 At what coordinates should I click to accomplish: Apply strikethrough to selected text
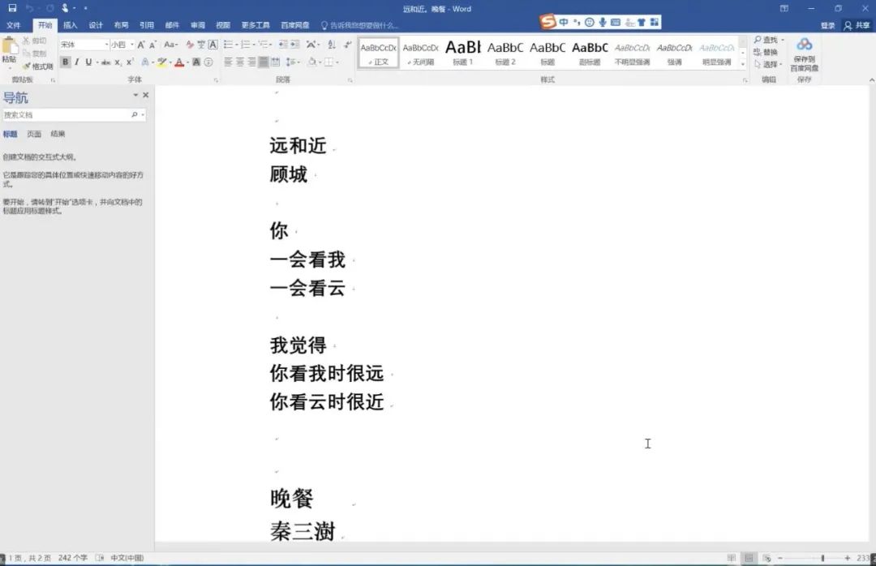tap(105, 62)
